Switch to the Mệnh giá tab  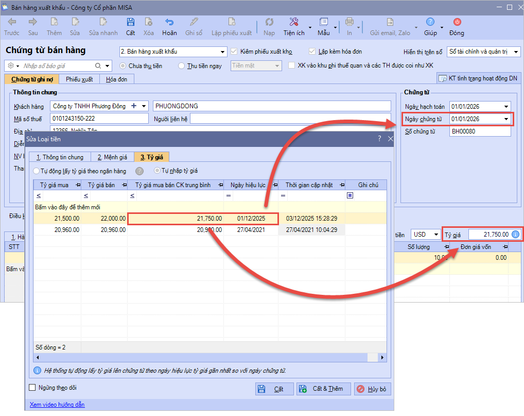click(x=112, y=157)
